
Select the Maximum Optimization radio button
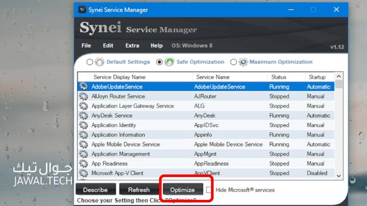click(x=233, y=62)
